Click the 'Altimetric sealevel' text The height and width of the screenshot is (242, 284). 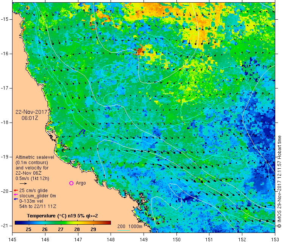pos(35,157)
